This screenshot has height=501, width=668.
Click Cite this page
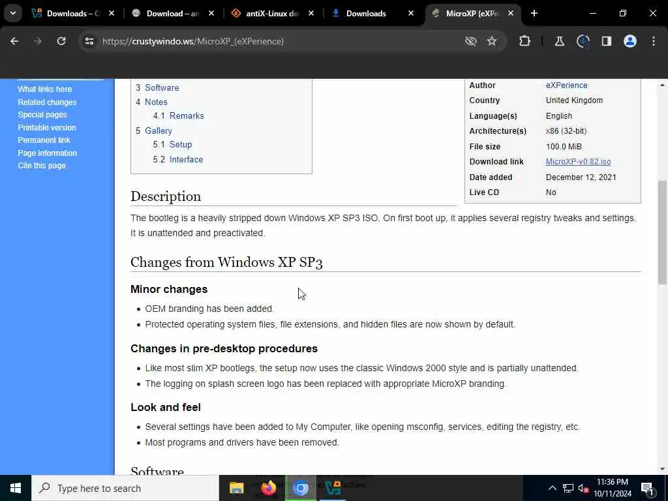pos(42,166)
